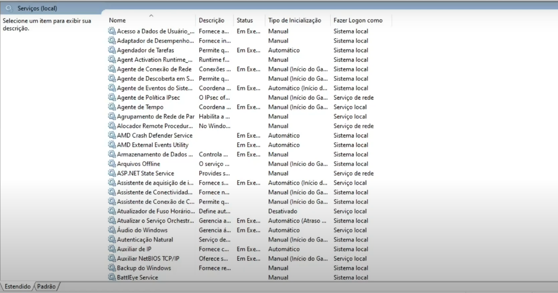Click gear icon of Backup do Windows
558x293 pixels.
click(x=112, y=268)
